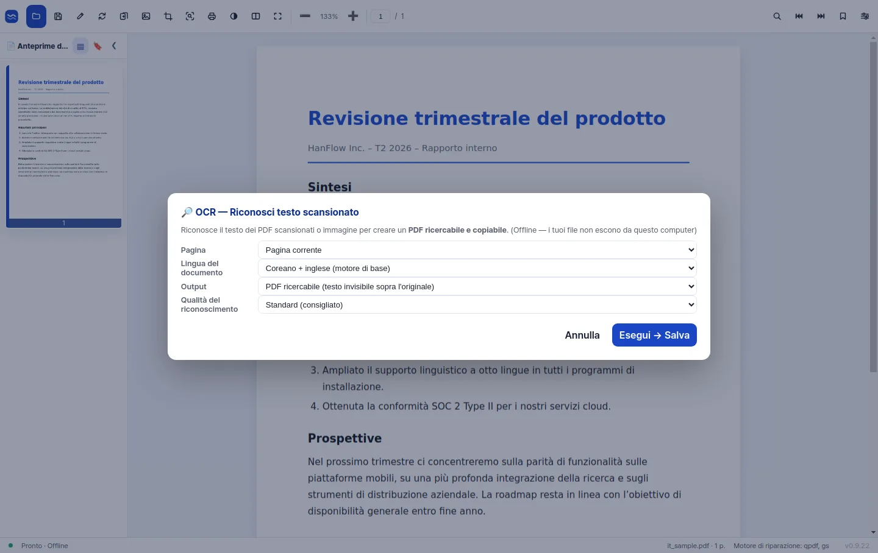Open a file with the folder icon
This screenshot has height=553, width=878.
pyautogui.click(x=36, y=16)
